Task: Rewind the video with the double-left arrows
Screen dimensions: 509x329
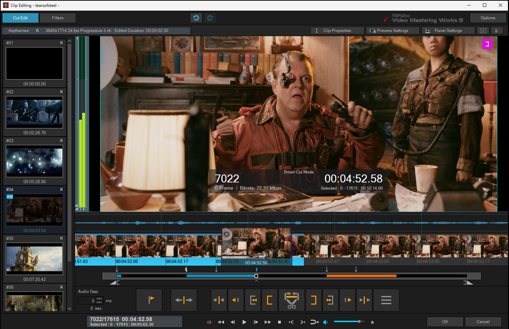Action: pyautogui.click(x=221, y=322)
